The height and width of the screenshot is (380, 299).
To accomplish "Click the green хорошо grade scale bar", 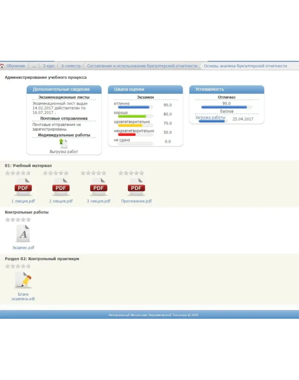I will click(132, 116).
